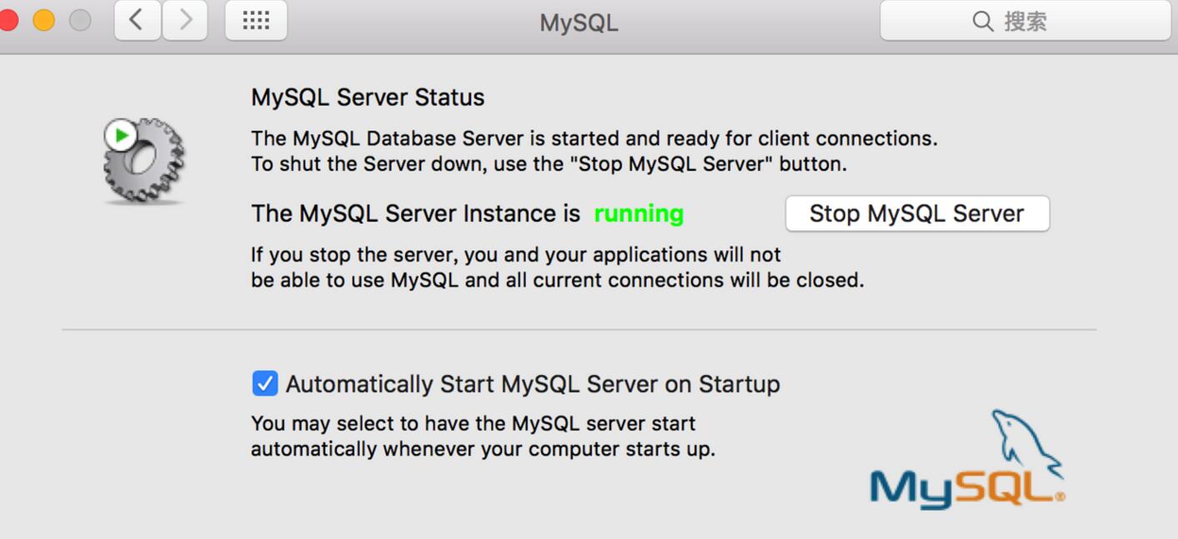The width and height of the screenshot is (1178, 539).
Task: Close the MySQL preferences window
Action: point(8,20)
